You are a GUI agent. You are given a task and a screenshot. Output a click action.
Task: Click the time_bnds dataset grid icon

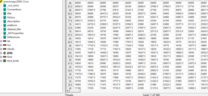5,61
